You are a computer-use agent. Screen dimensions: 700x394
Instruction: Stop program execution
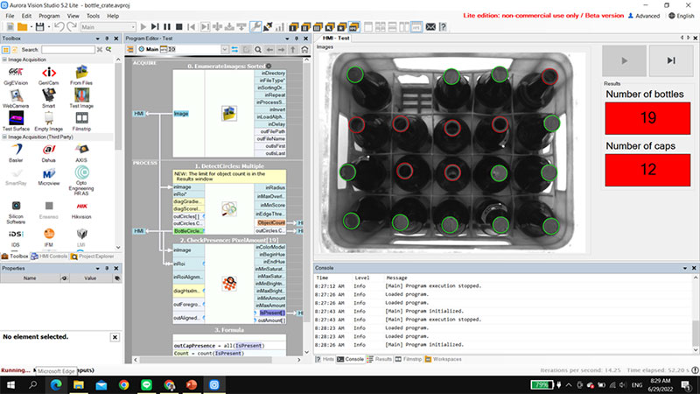point(179,27)
